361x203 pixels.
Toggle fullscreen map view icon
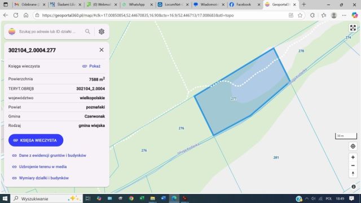click(353, 28)
